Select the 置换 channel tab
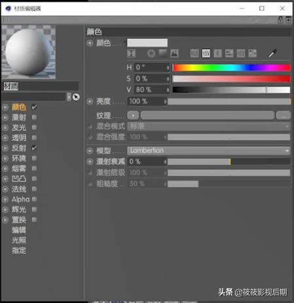The image size is (294, 303). pos(19,220)
